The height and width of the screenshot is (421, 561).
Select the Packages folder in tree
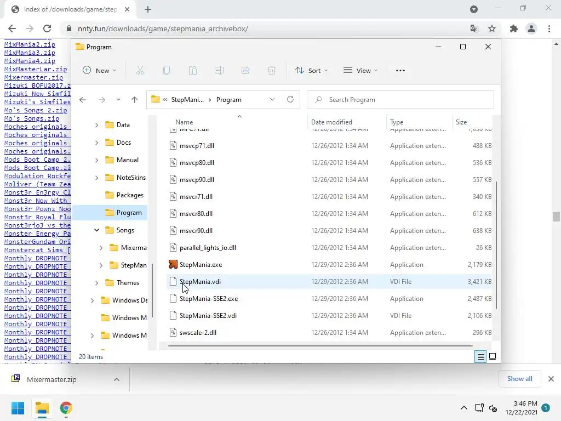(124, 195)
